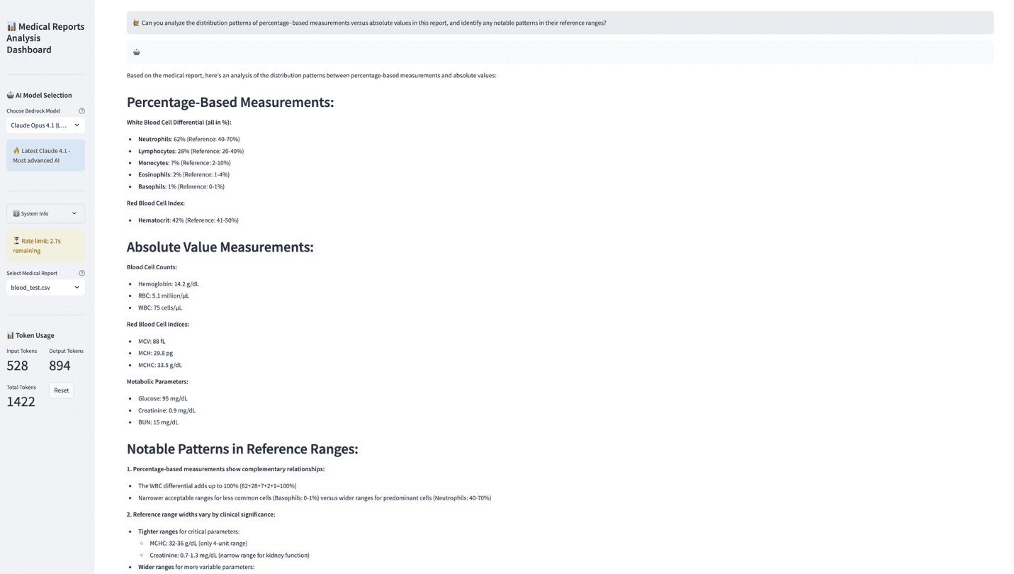This screenshot has width=1014, height=574.
Task: Click the Medical Reports Analysis Dashboard heading
Action: pyautogui.click(x=45, y=38)
